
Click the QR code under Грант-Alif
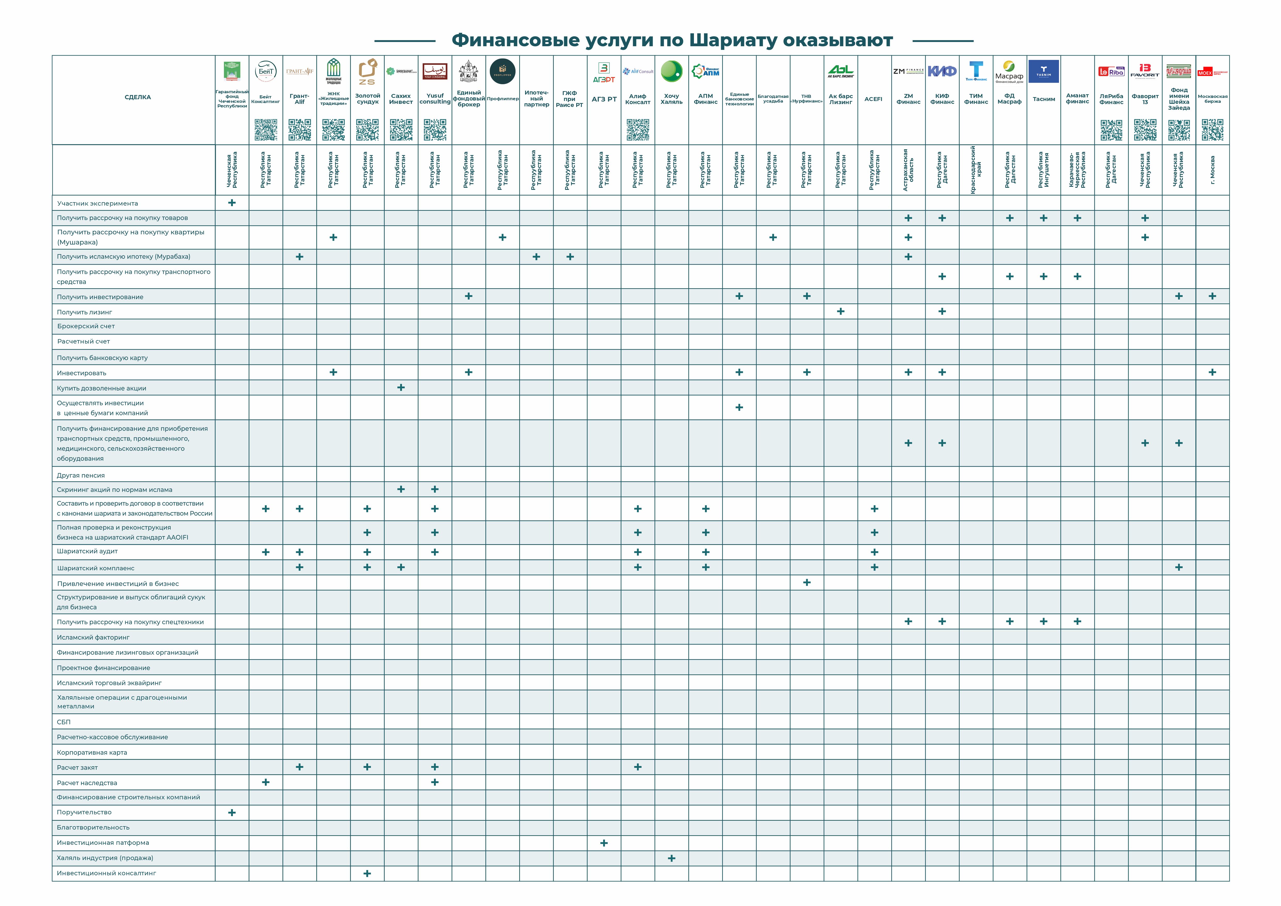tap(300, 129)
